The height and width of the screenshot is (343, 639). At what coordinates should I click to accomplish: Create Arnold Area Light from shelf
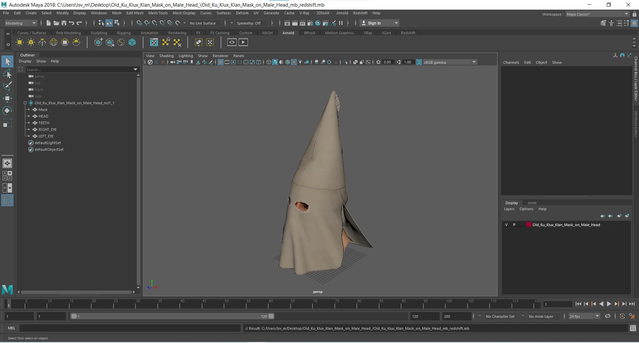[20, 42]
